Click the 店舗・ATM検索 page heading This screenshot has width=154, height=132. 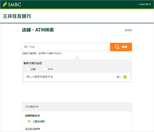(38, 30)
